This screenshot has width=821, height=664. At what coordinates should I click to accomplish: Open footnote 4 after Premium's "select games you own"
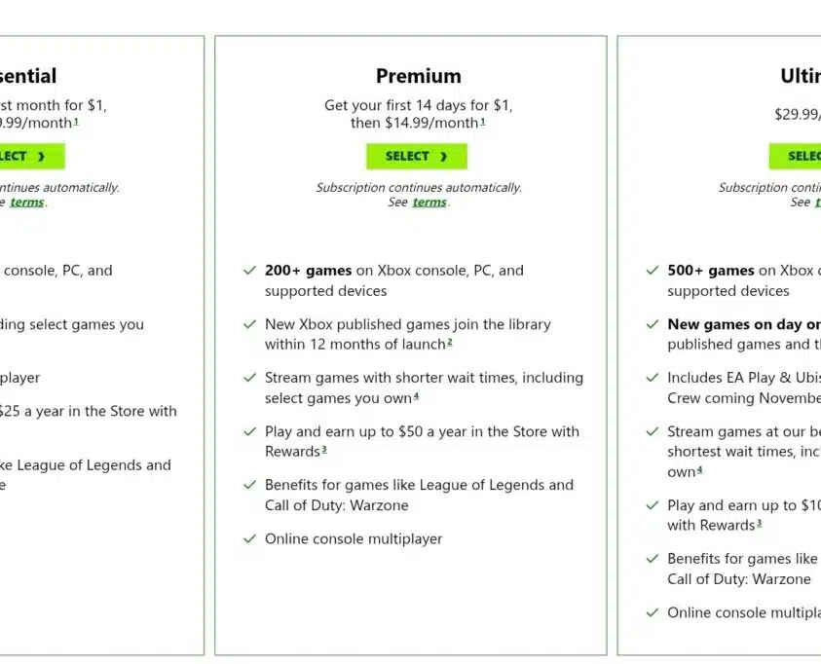click(416, 396)
